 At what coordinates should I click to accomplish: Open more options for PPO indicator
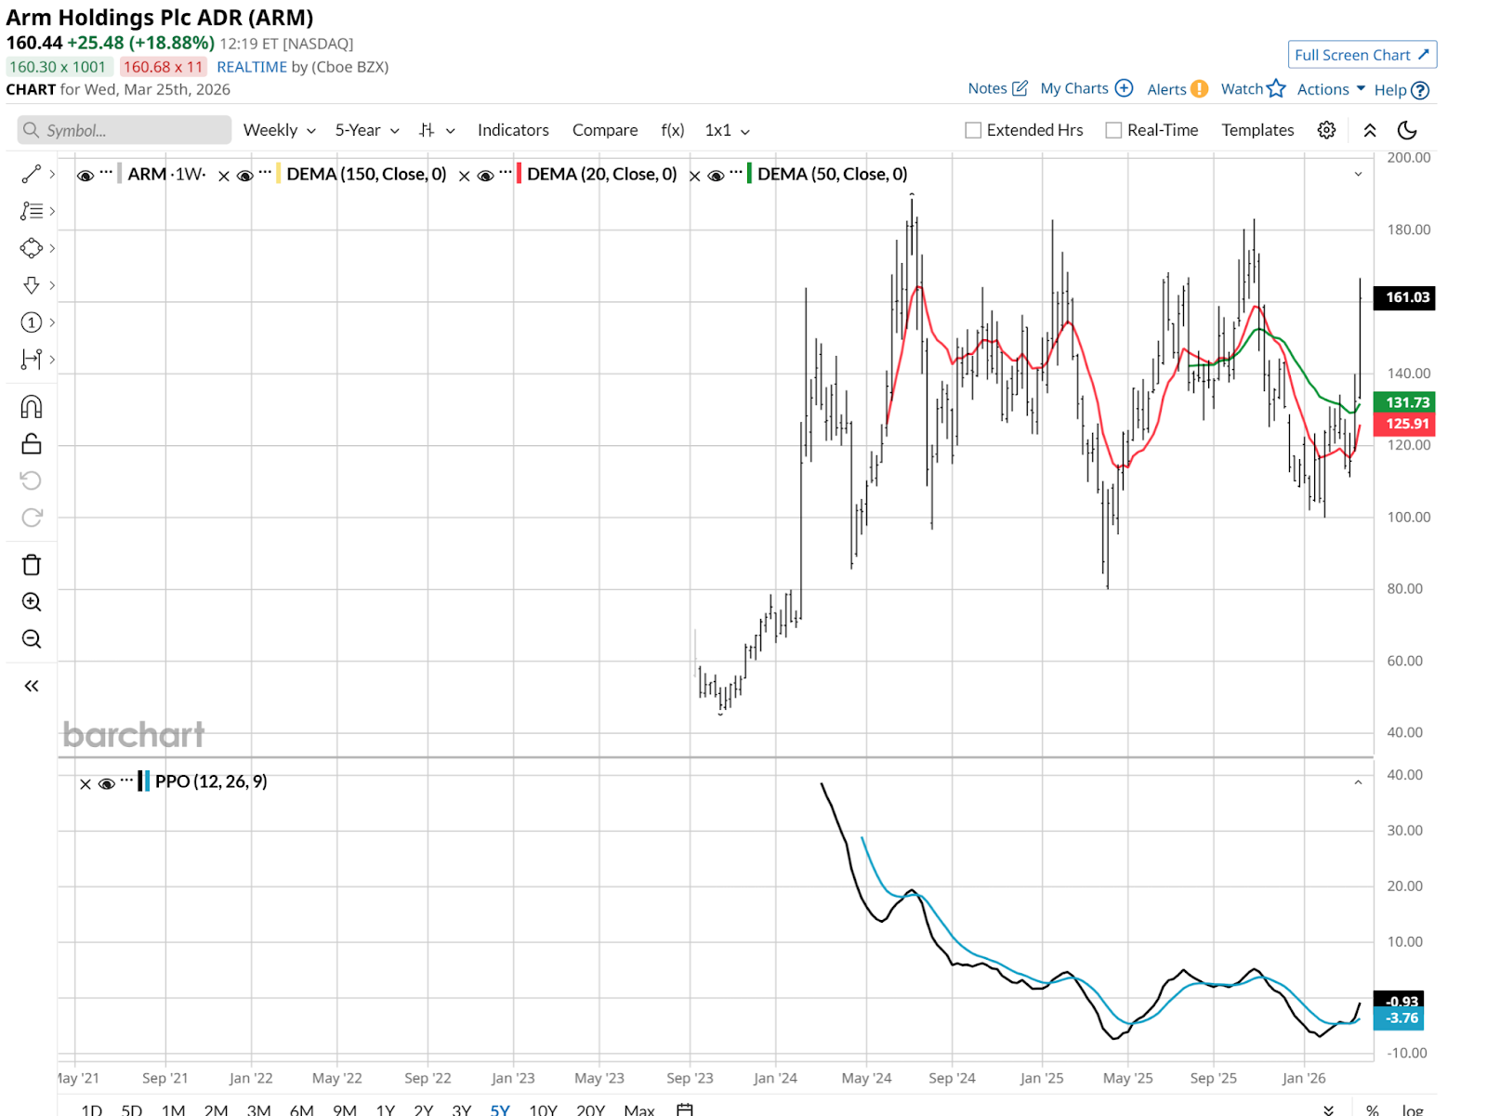[127, 781]
